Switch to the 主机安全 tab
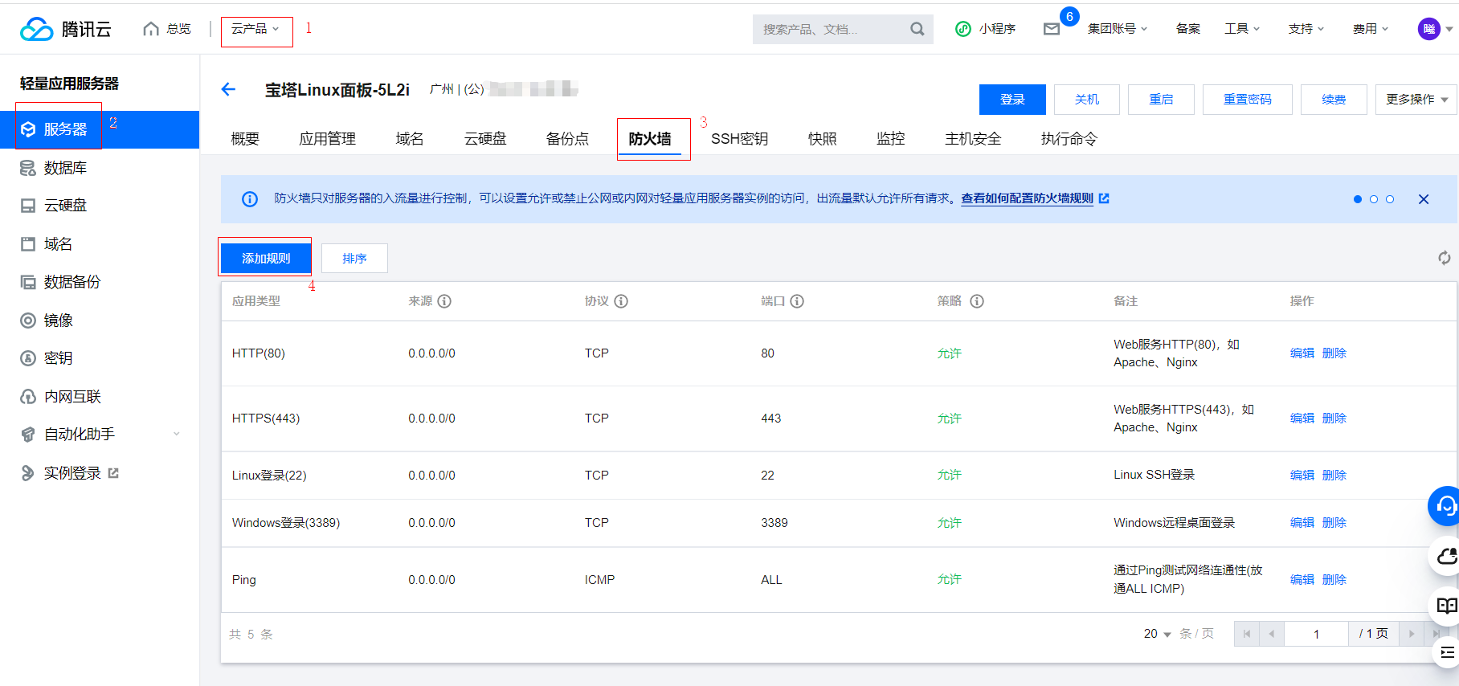This screenshot has width=1459, height=686. (973, 139)
